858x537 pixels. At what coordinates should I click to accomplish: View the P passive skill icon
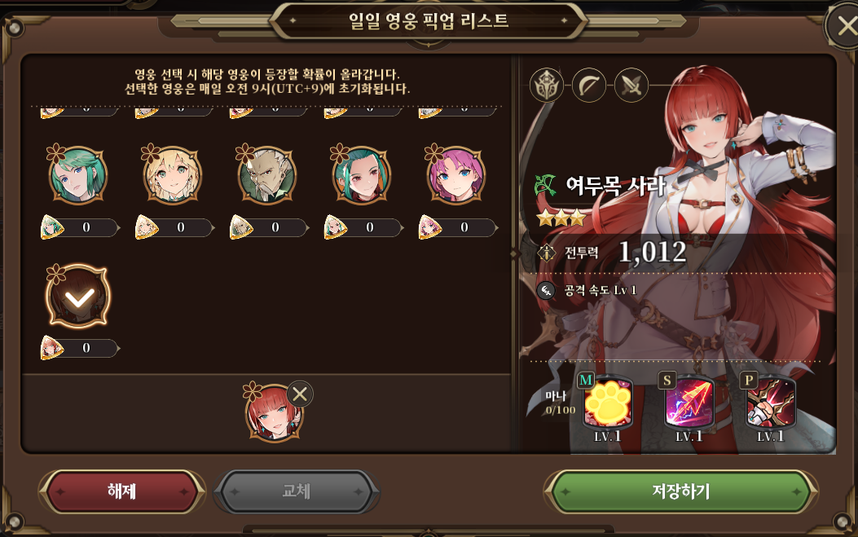[771, 403]
